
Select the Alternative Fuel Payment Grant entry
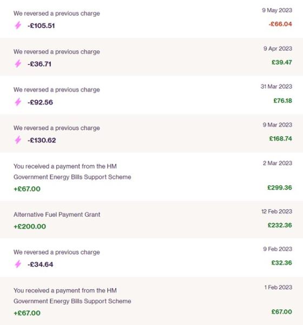click(x=151, y=219)
